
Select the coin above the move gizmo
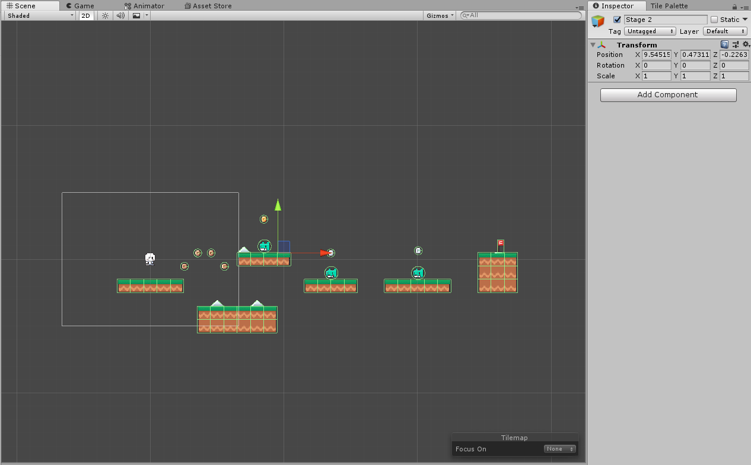tap(264, 219)
